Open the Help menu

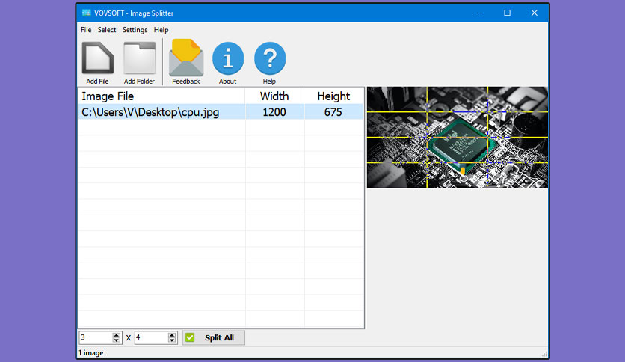click(161, 30)
